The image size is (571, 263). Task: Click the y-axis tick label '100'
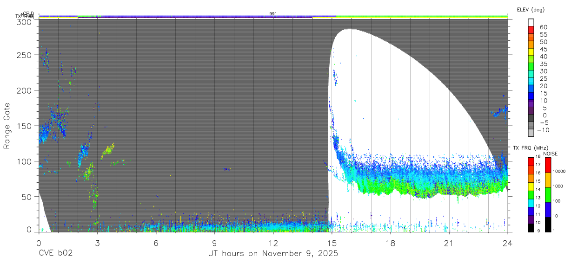(x=25, y=161)
